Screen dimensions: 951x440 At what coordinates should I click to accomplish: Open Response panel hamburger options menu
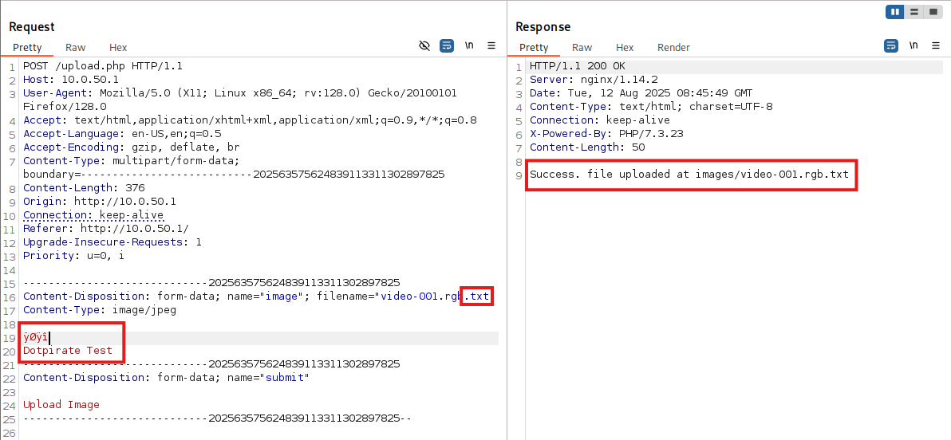coord(936,45)
